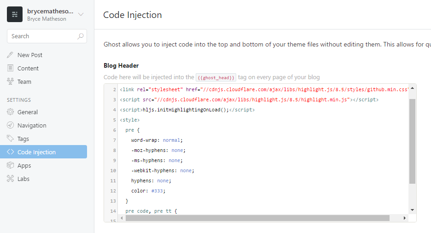The height and width of the screenshot is (233, 431).
Task: Click the Apps box icon
Action: click(x=10, y=165)
